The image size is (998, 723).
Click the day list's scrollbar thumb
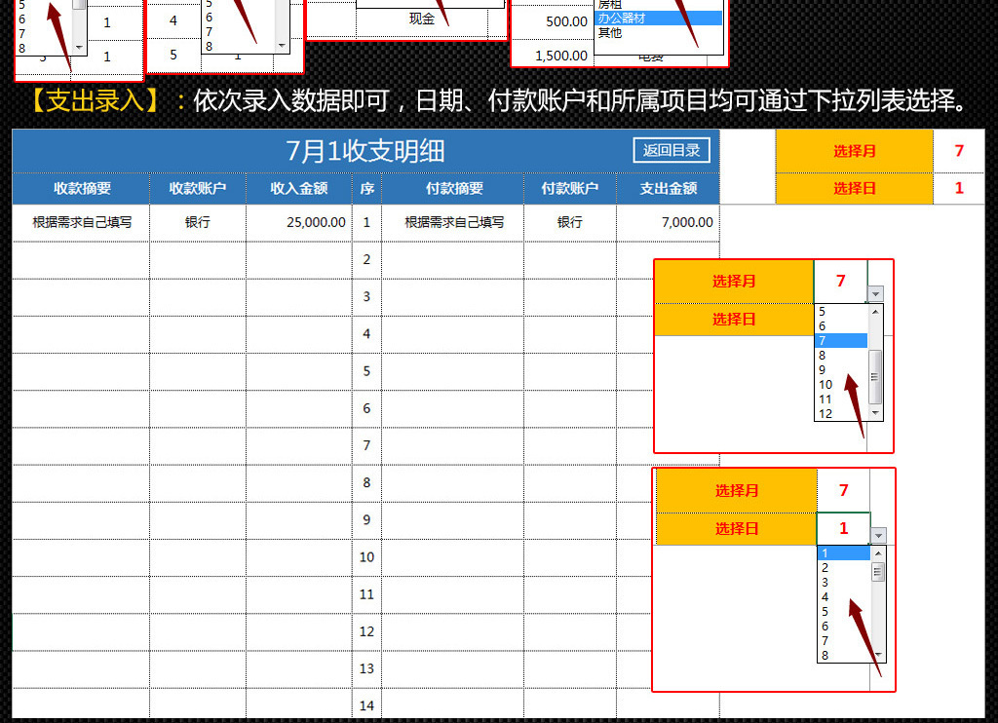pyautogui.click(x=878, y=572)
